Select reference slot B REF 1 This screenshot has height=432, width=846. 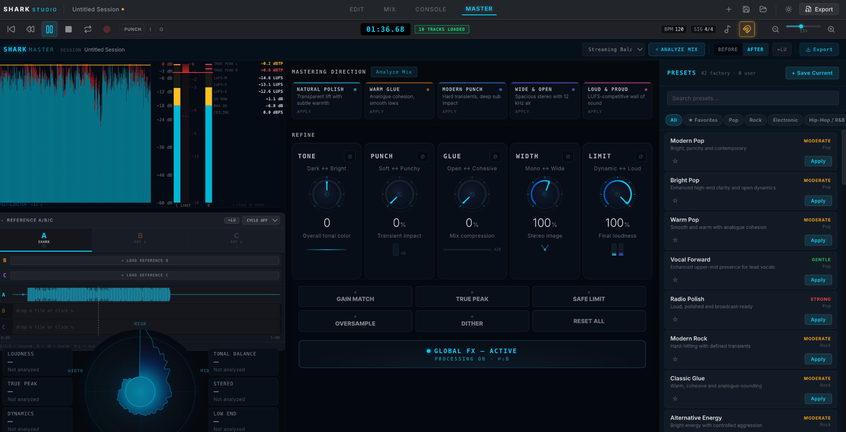(x=140, y=239)
